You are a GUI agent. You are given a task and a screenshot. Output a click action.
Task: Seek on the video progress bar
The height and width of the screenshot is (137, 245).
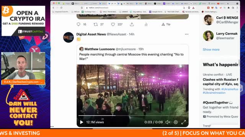pos(132,116)
